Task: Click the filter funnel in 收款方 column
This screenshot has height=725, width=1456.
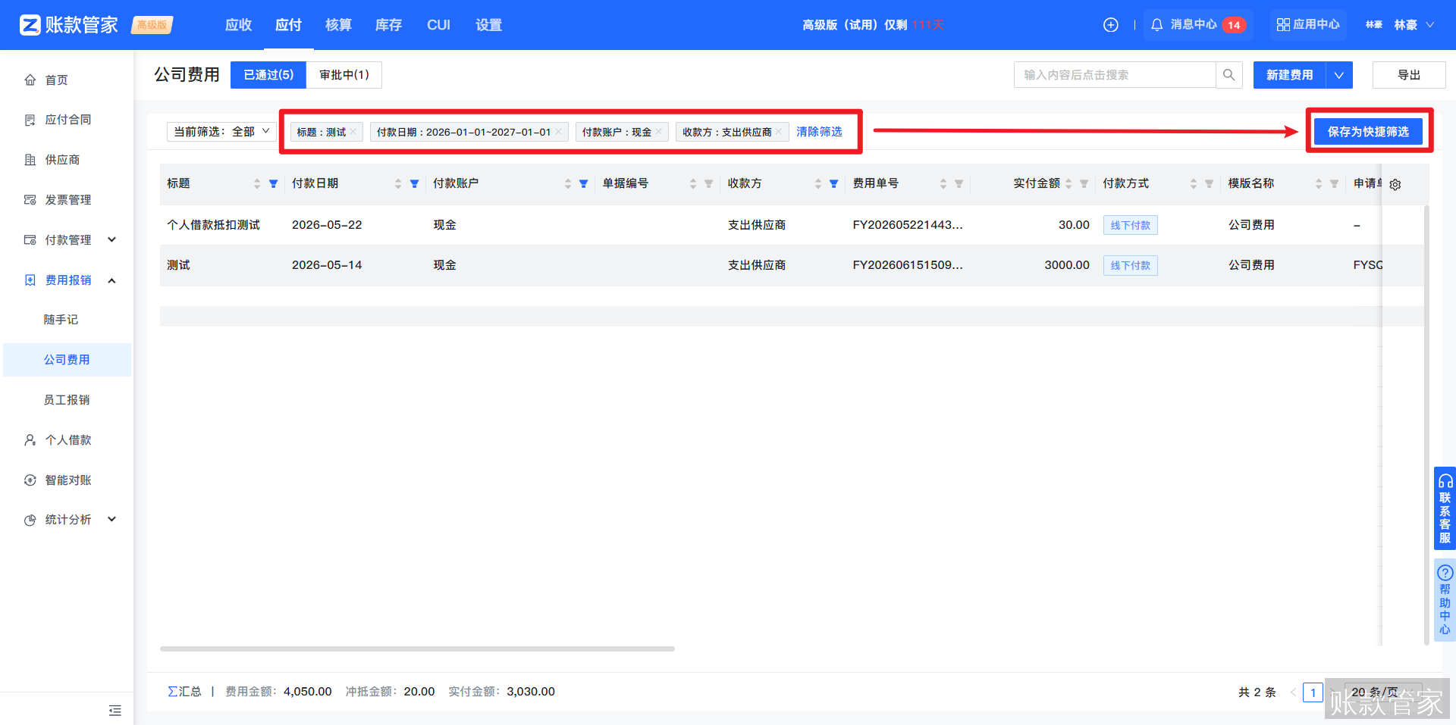Action: point(833,184)
